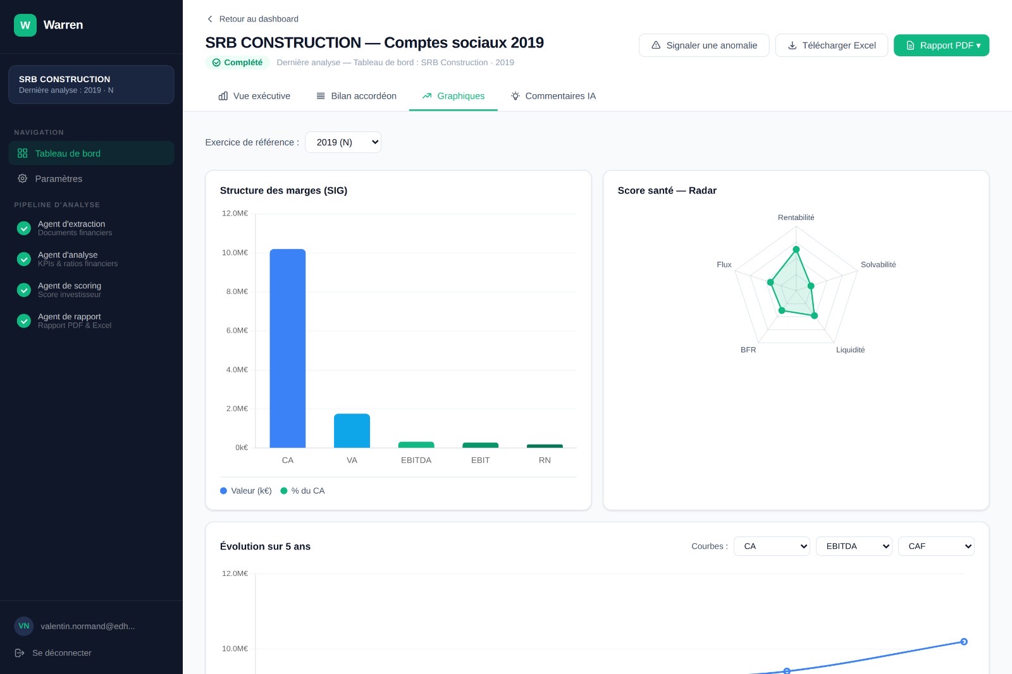
Task: Click Agent d'extraction pipeline step label
Action: pyautogui.click(x=71, y=224)
